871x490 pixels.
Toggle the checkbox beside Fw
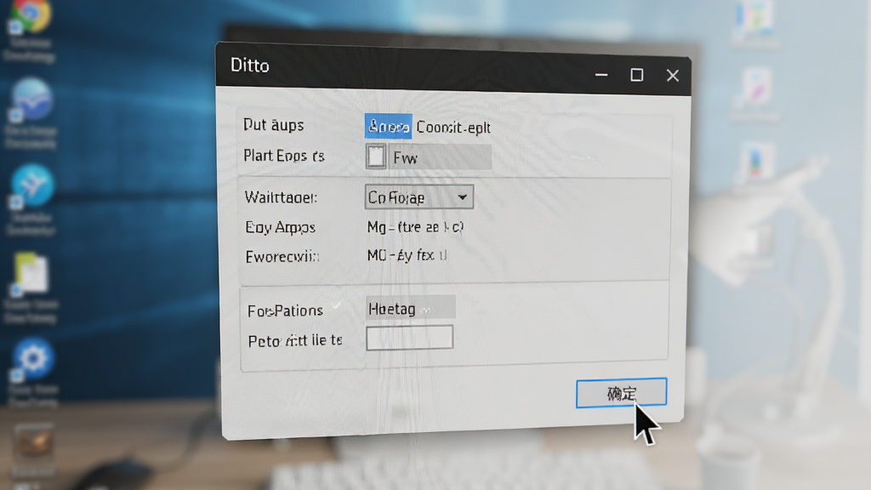pyautogui.click(x=375, y=157)
